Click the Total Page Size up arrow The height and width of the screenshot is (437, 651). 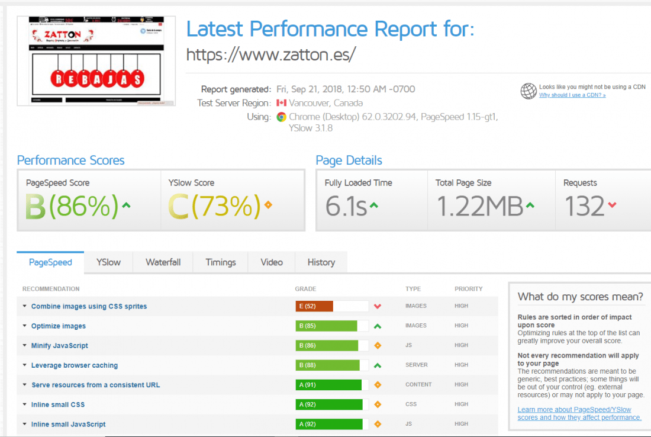530,205
